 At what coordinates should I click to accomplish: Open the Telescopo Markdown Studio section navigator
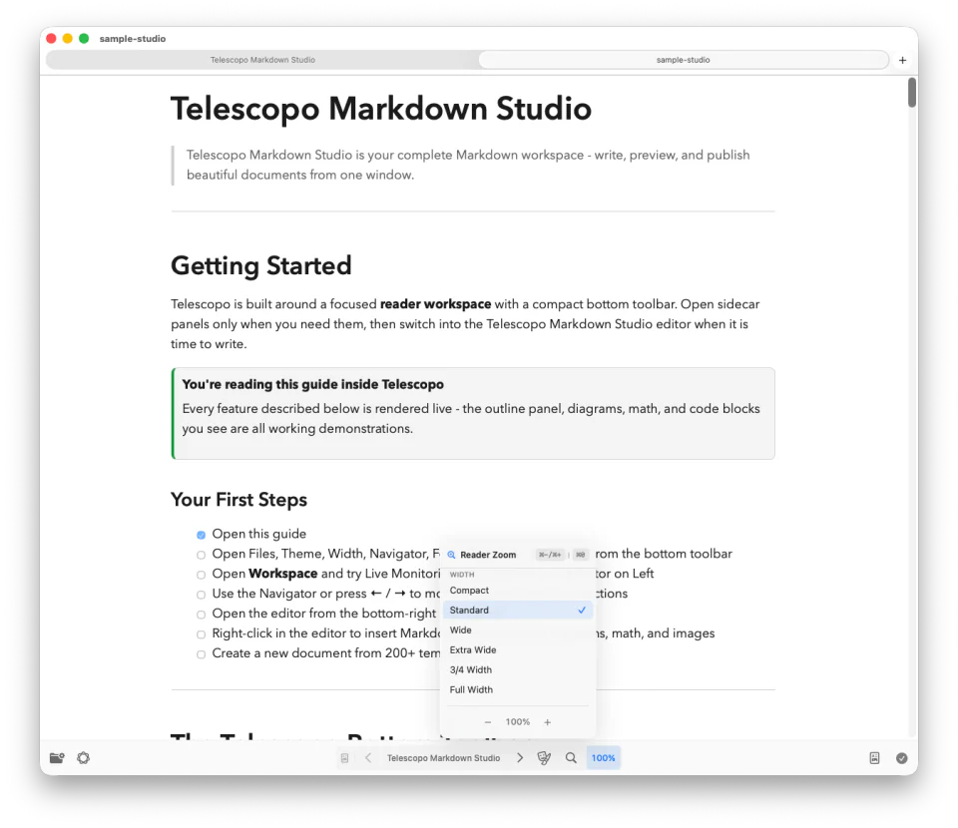tap(443, 758)
